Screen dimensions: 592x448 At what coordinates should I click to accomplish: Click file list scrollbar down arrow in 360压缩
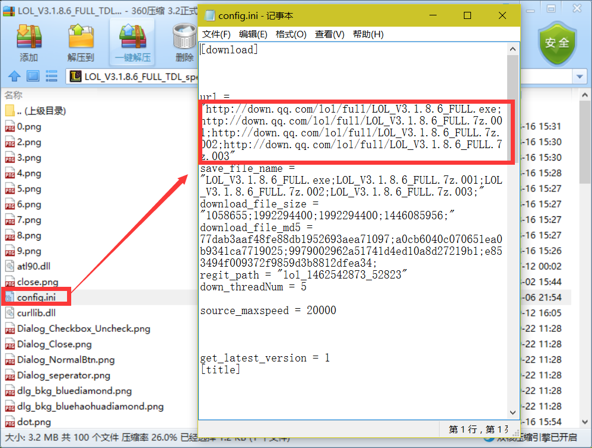pyautogui.click(x=585, y=422)
